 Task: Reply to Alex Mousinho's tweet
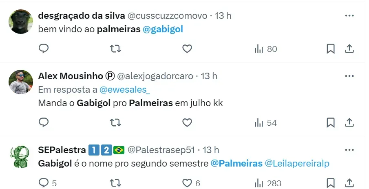click(x=44, y=122)
